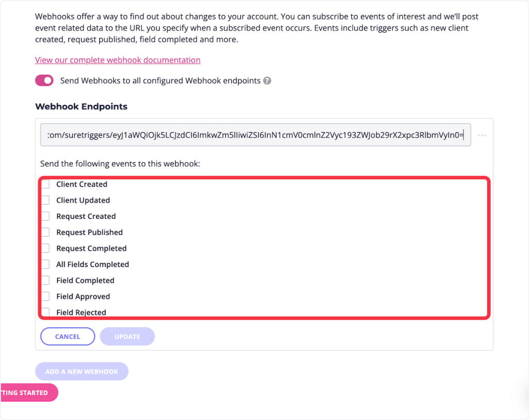This screenshot has width=529, height=420.
Task: Check All Fields Completed event
Action: [x=46, y=265]
